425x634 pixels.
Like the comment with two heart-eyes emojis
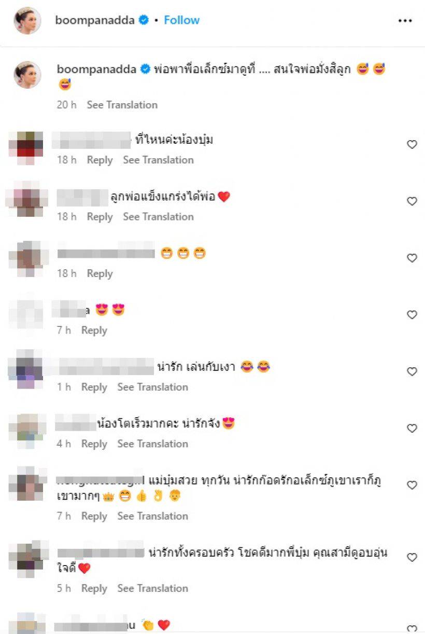[x=412, y=315]
